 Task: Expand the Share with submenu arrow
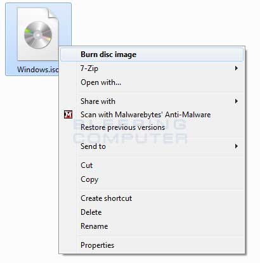point(237,101)
